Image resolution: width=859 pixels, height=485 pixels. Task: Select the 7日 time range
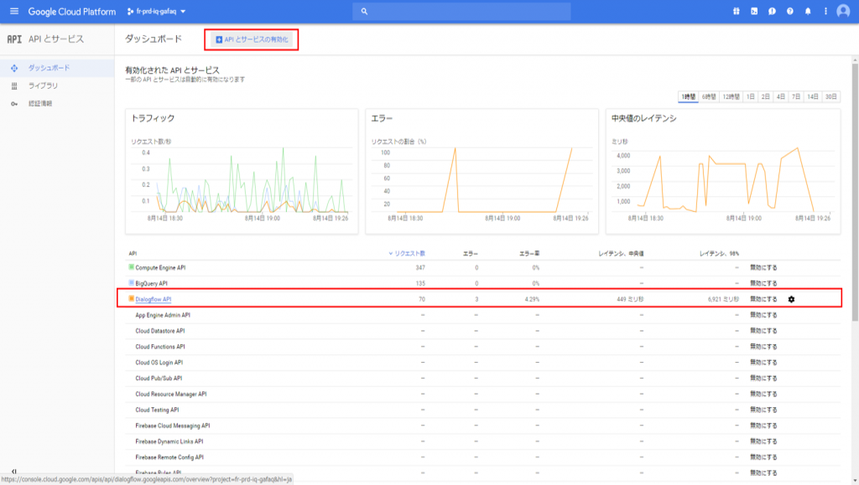[x=796, y=97]
